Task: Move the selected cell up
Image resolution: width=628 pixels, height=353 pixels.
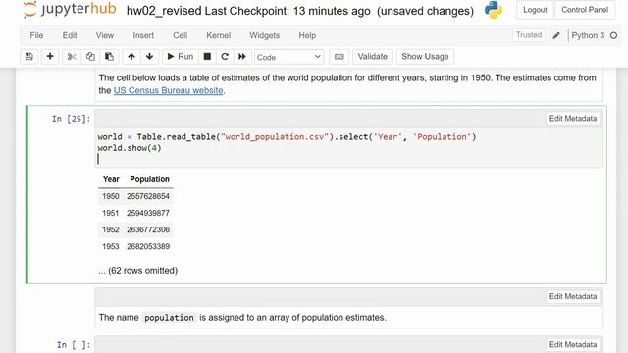Action: (x=131, y=57)
